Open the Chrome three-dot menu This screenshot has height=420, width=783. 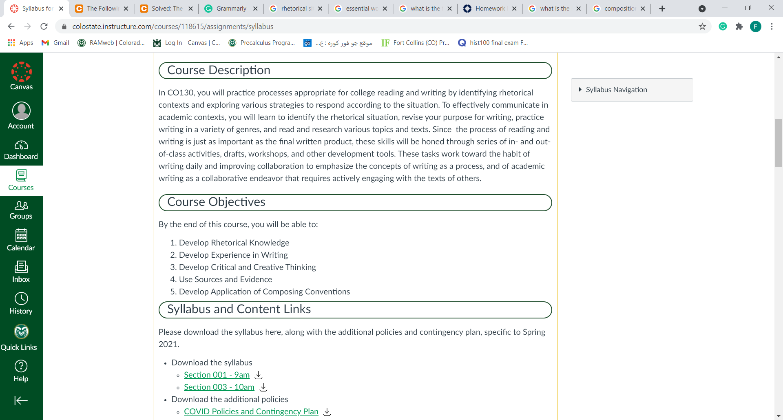tap(772, 27)
